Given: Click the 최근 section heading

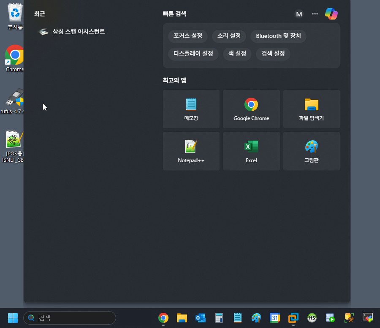Looking at the screenshot, I should (x=40, y=14).
